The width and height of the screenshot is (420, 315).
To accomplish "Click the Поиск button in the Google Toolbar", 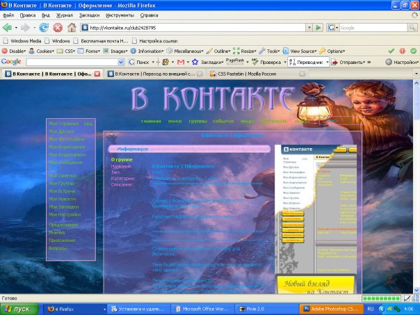I will 139,62.
